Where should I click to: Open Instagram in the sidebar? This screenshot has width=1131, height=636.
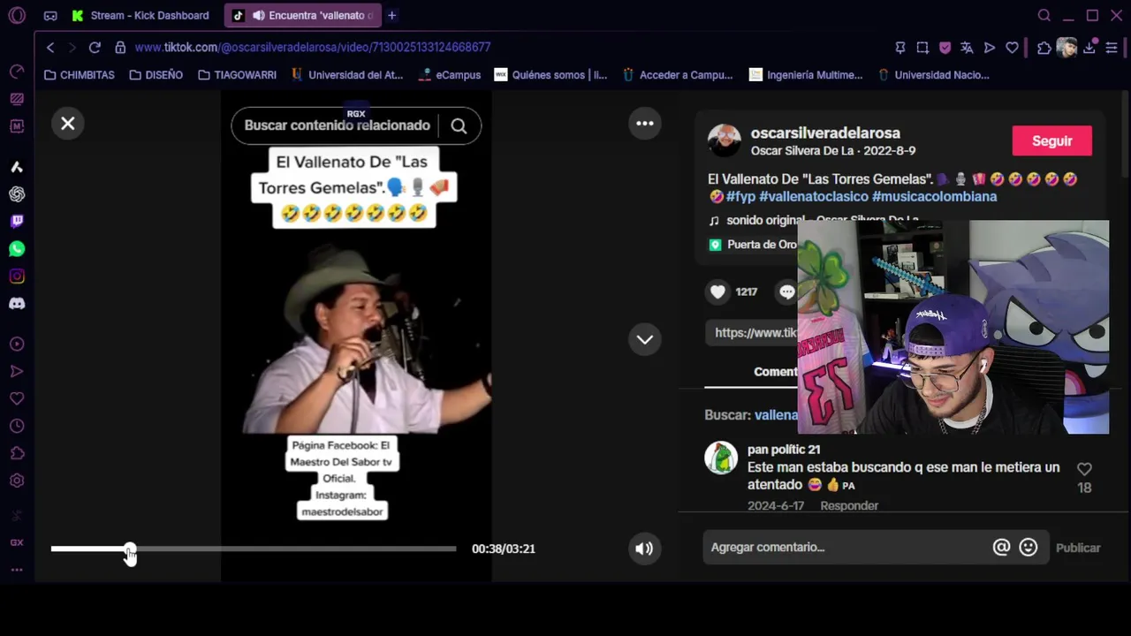[x=17, y=276]
